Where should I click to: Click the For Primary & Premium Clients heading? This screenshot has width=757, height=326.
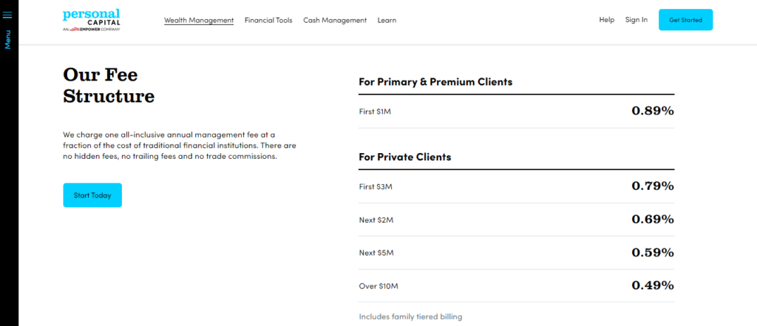(435, 81)
